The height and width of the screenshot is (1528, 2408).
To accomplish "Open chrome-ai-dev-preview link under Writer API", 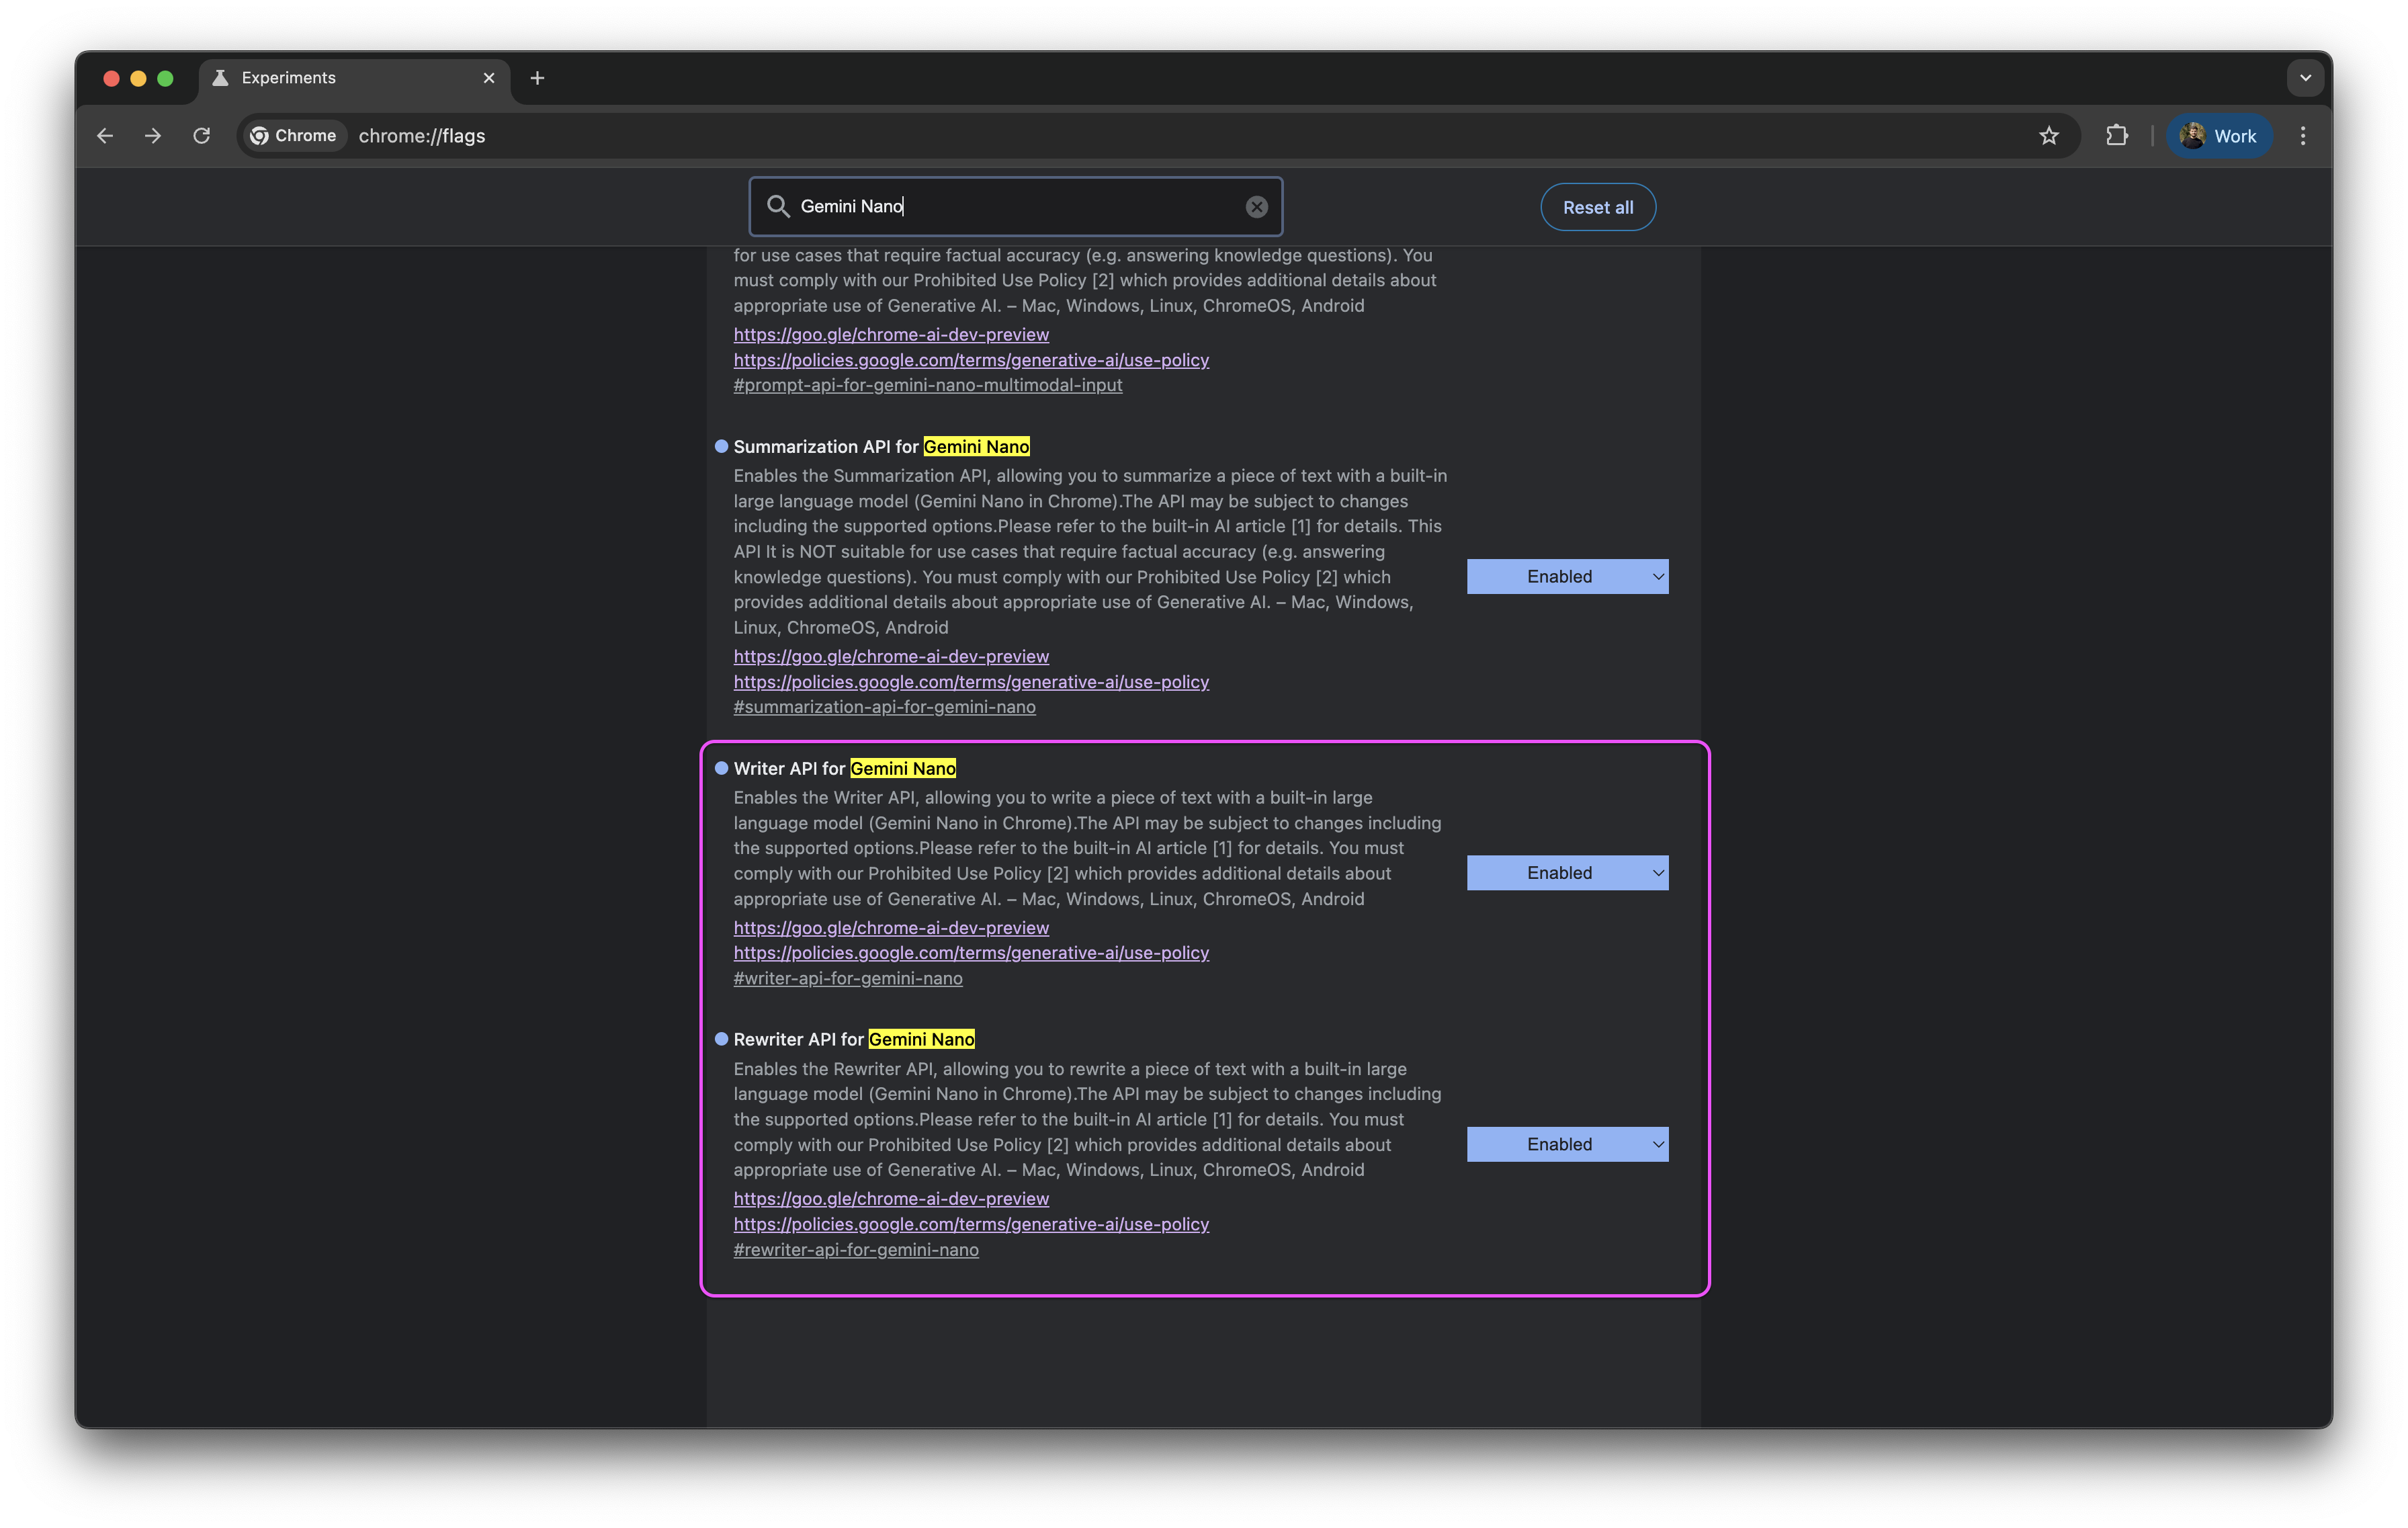I will (891, 928).
